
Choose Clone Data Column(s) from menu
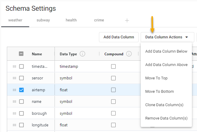click(164, 105)
